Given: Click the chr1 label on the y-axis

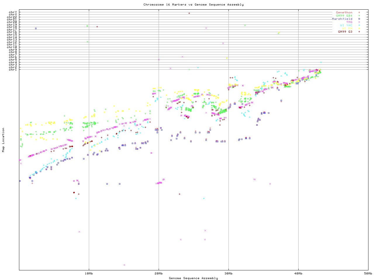Looking at the screenshot, I should pos(13,69).
